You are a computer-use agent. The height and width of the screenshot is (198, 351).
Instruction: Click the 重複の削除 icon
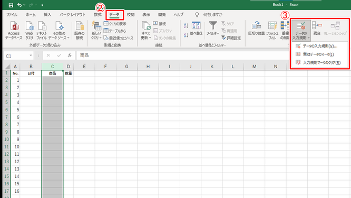tap(285, 31)
